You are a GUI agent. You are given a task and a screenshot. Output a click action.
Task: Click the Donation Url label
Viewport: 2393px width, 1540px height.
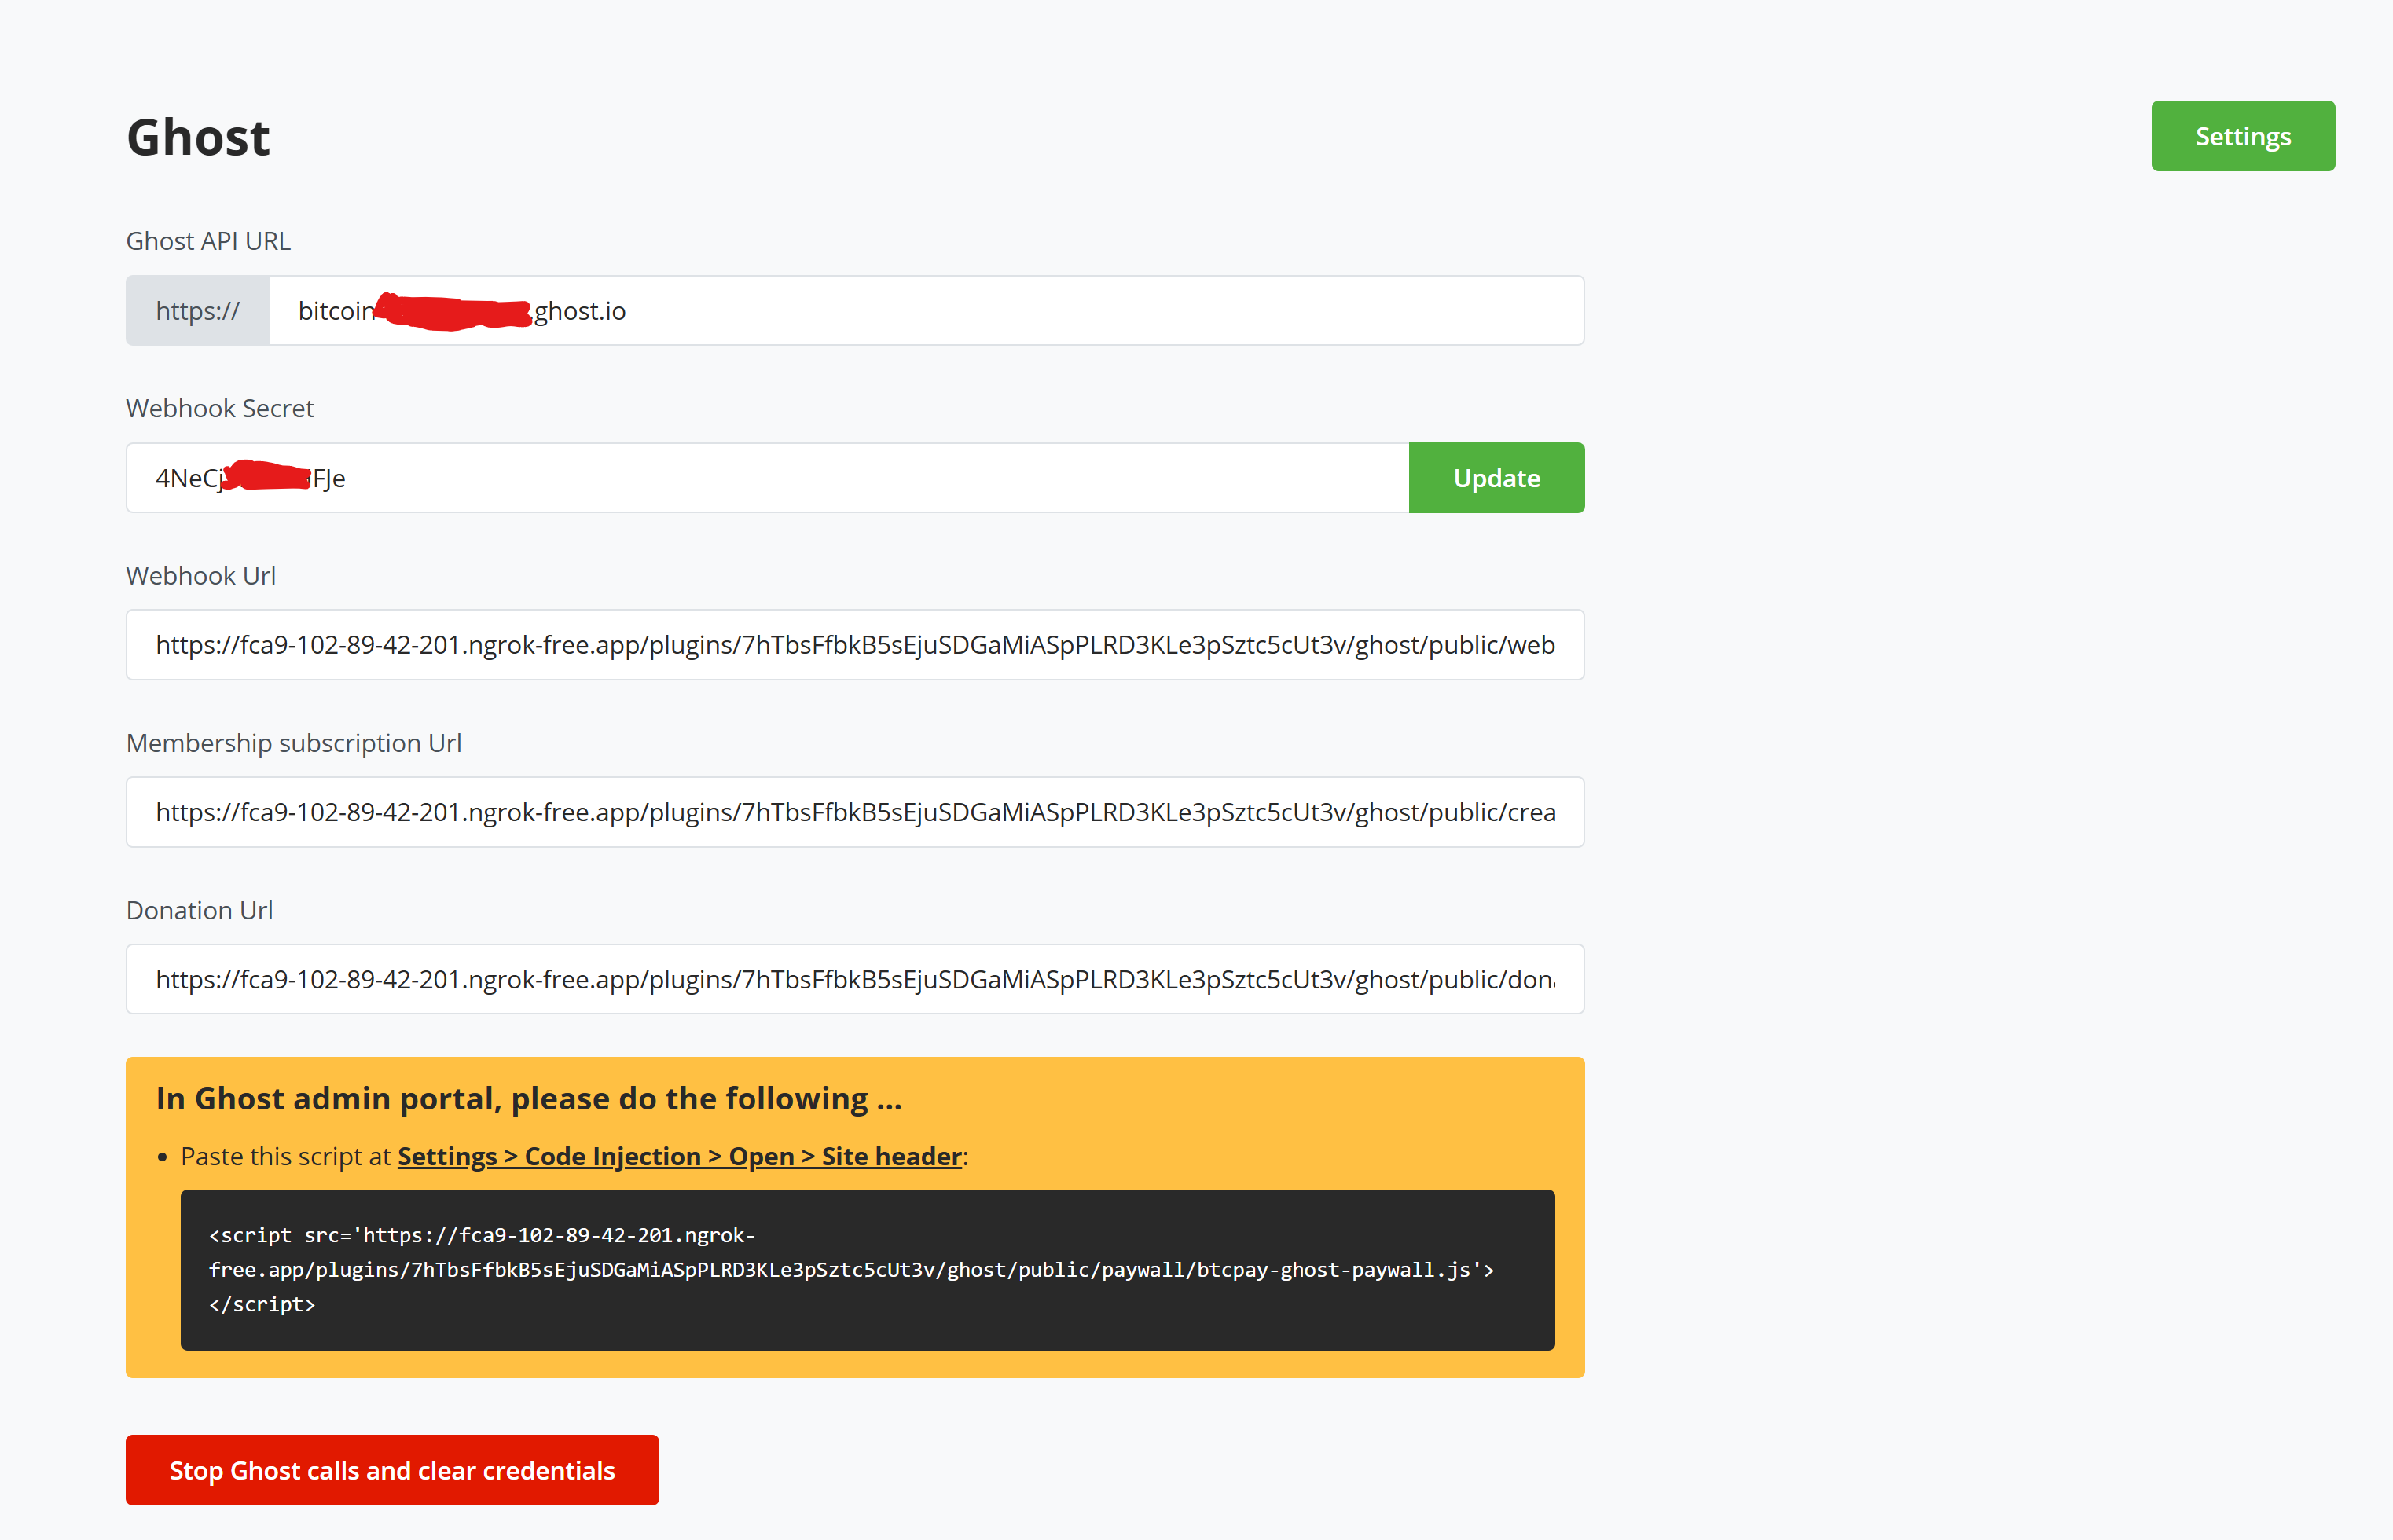point(199,909)
